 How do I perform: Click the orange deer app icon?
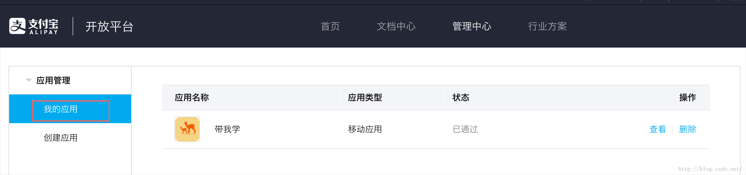(x=187, y=129)
